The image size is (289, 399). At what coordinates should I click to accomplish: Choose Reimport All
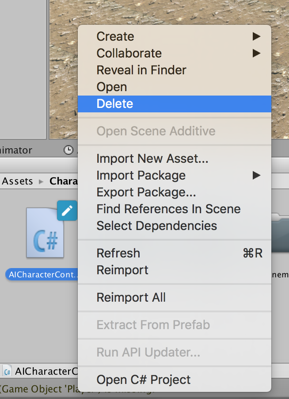(131, 297)
